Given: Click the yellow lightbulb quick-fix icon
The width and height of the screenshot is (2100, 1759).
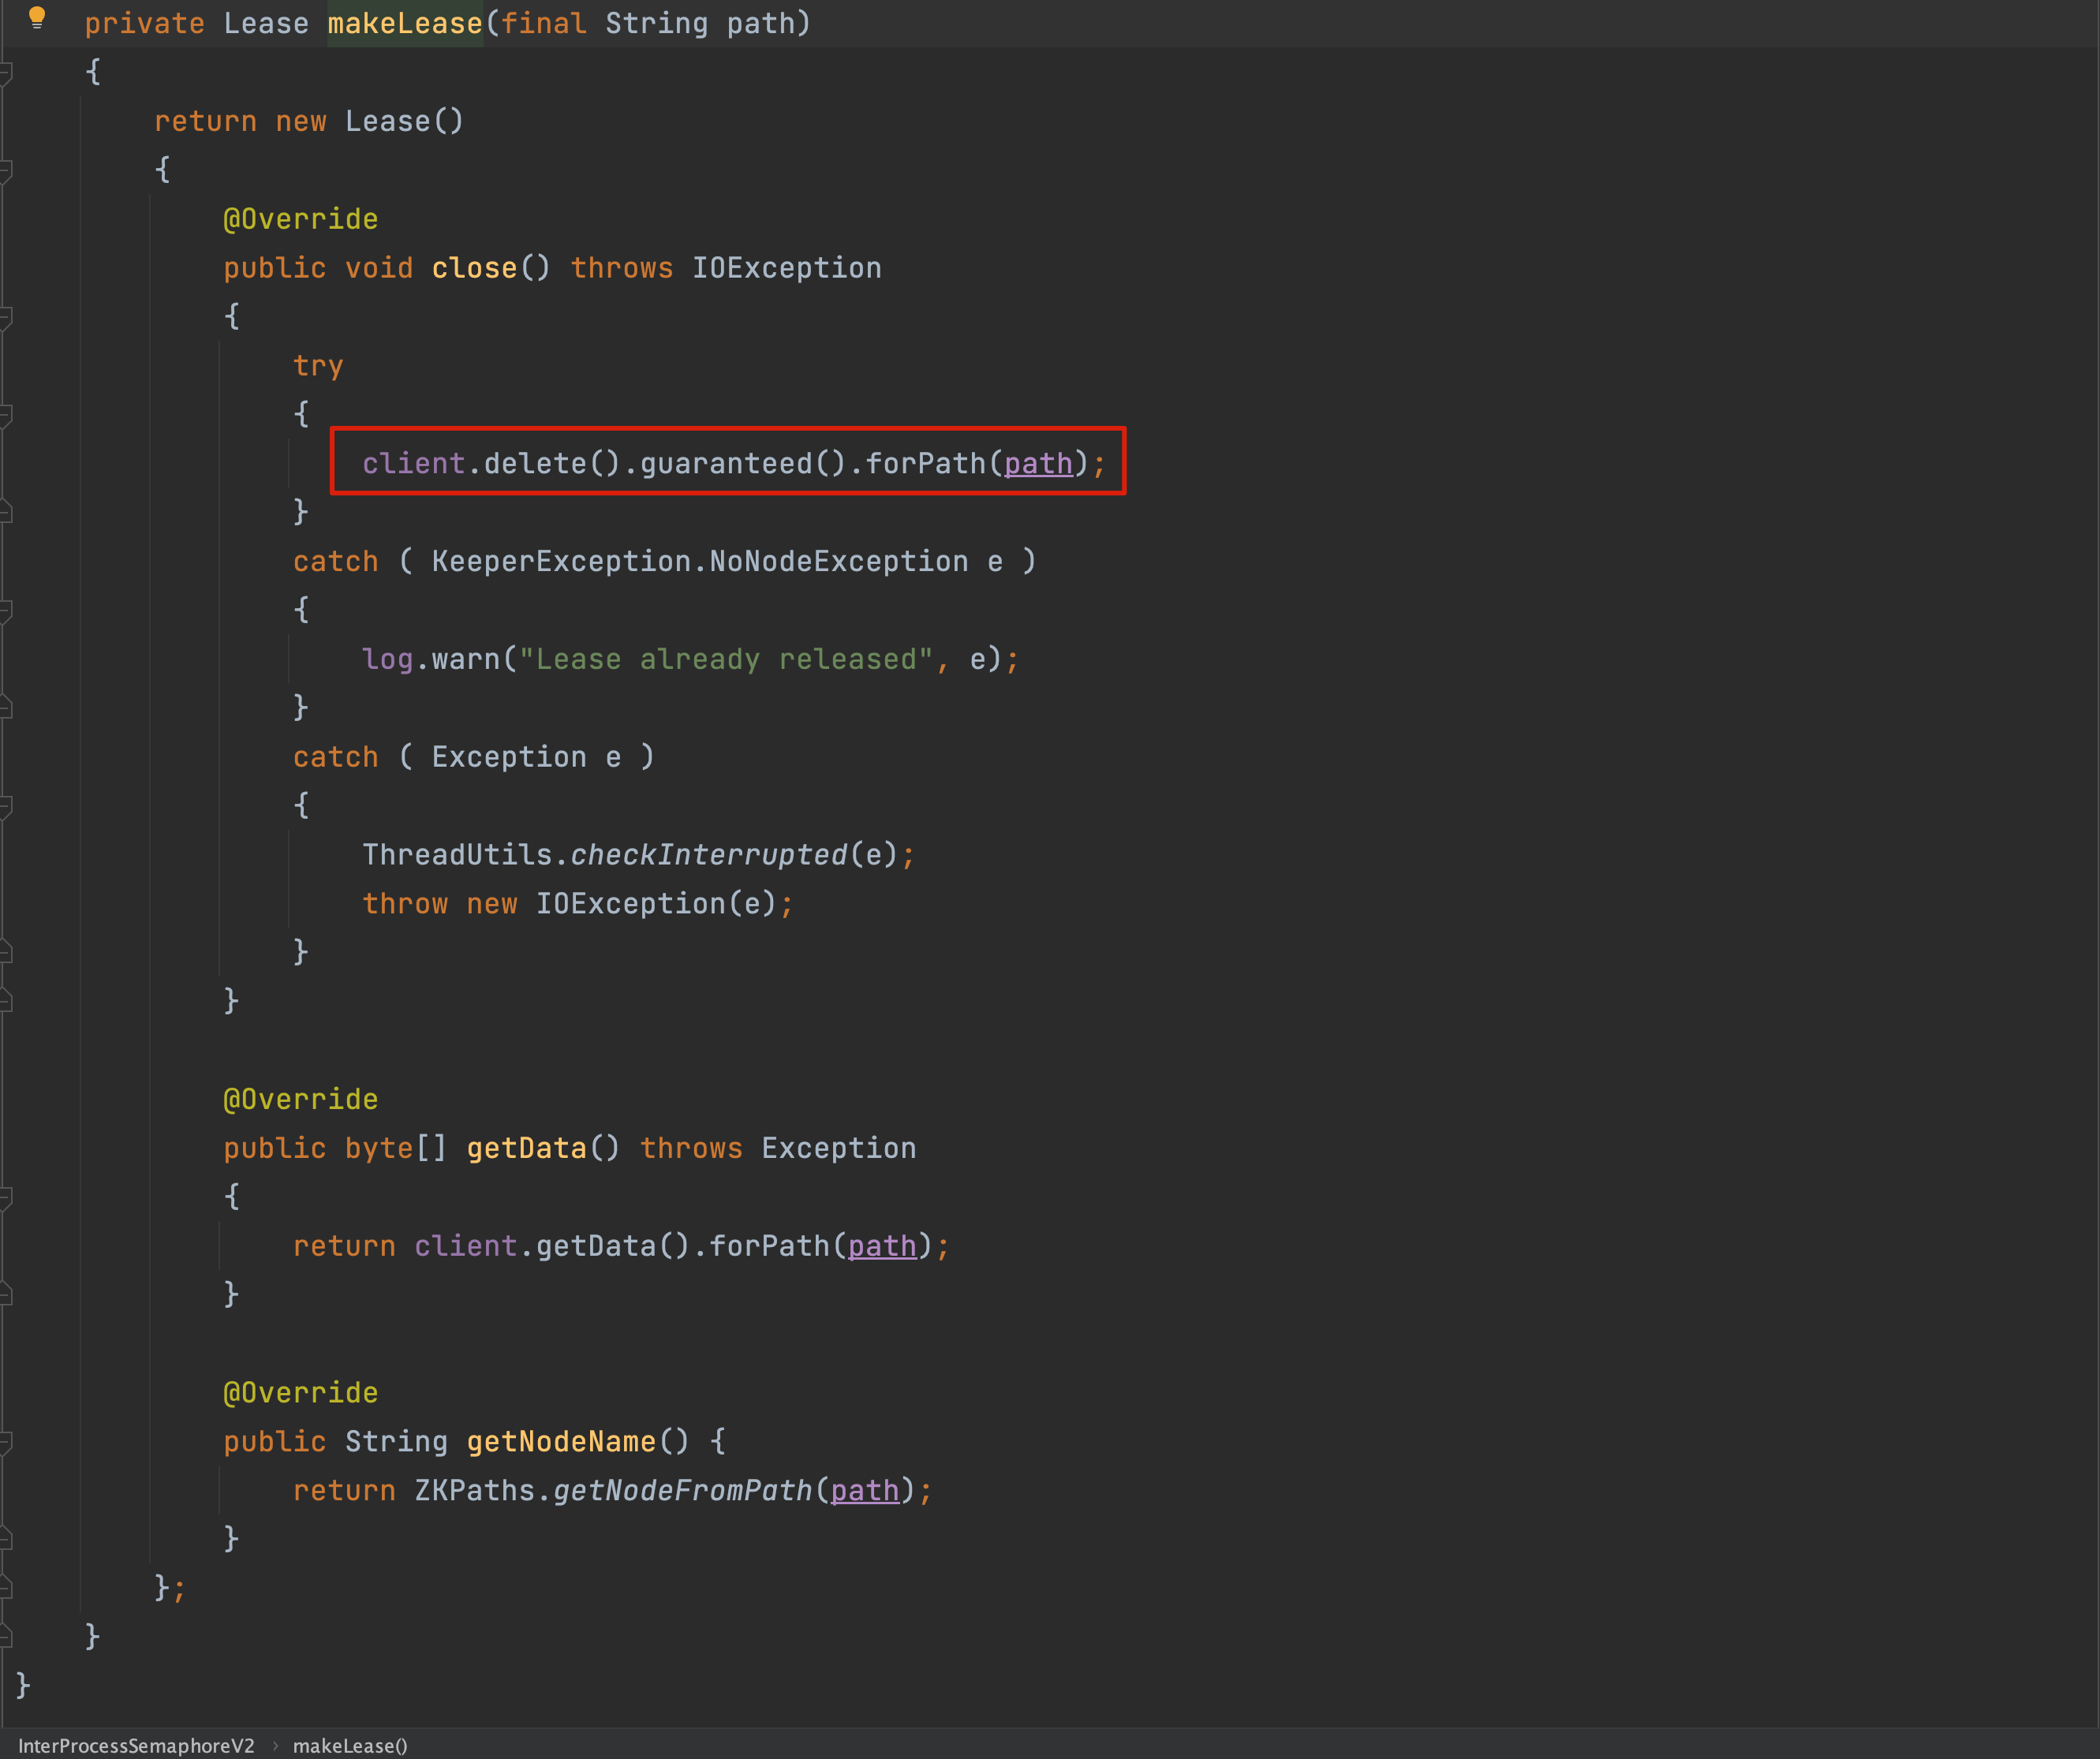Looking at the screenshot, I should (37, 17).
